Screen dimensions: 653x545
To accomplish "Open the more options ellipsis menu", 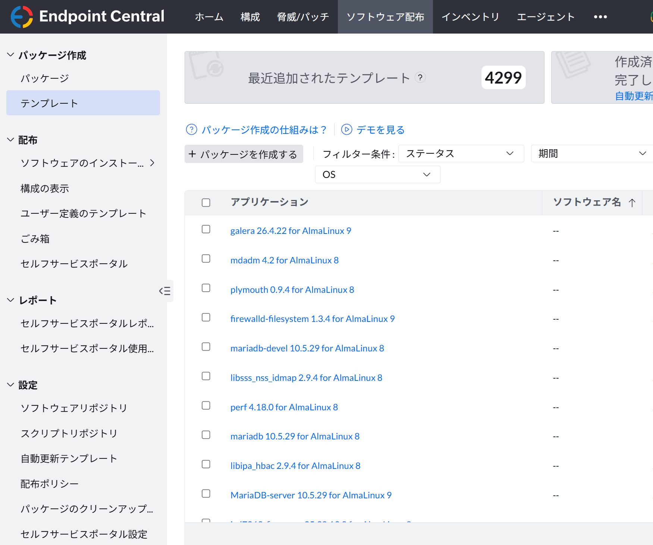I will coord(600,17).
